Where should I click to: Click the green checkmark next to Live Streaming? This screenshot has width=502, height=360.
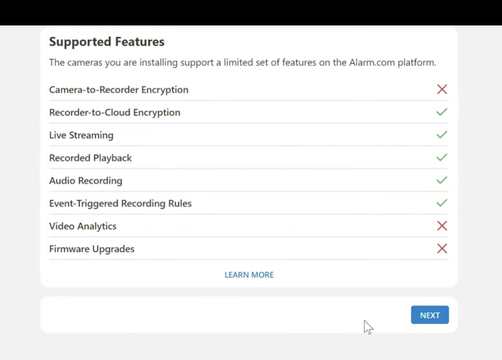pyautogui.click(x=441, y=135)
